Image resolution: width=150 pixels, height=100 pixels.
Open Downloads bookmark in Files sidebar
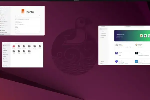point(6,62)
